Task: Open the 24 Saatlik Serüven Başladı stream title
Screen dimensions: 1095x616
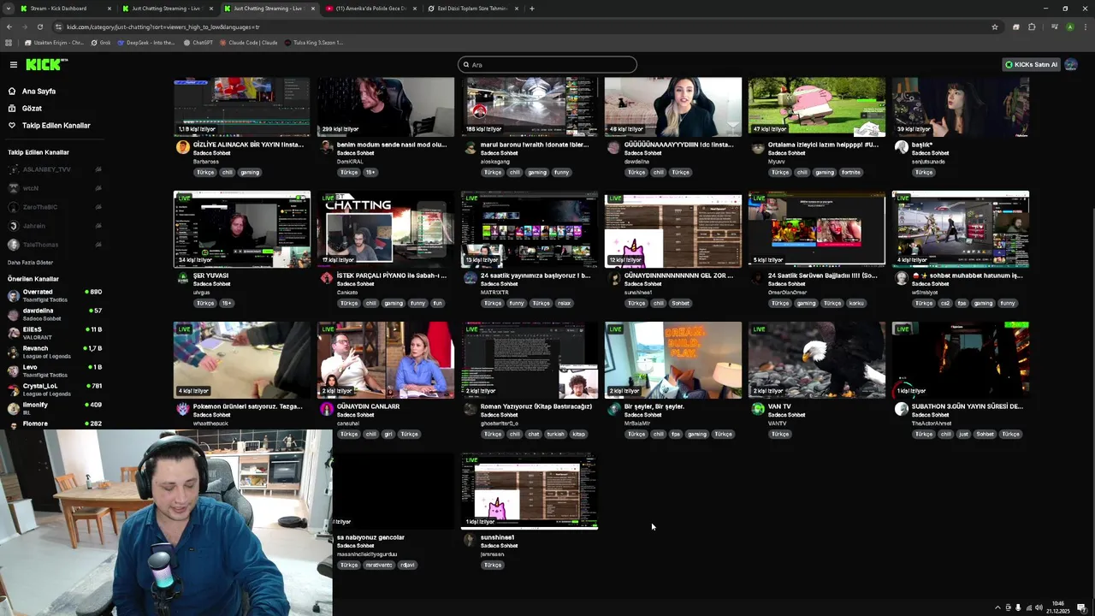Action: pos(822,275)
